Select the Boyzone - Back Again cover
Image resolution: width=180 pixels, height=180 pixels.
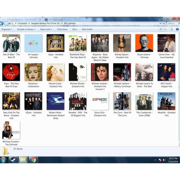coord(100,43)
